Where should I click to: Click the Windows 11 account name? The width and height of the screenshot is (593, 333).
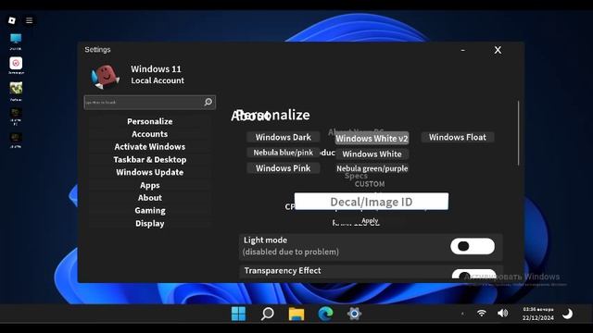click(156, 69)
